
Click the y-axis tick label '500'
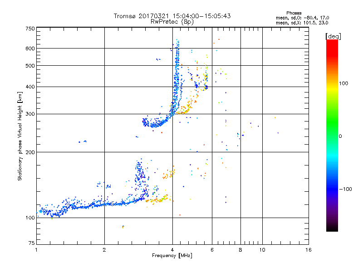[30, 66]
